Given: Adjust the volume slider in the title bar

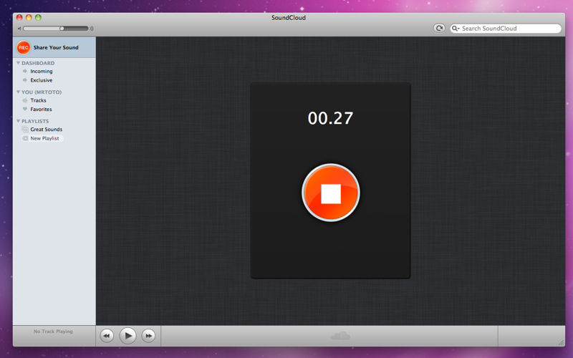Looking at the screenshot, I should [x=56, y=29].
